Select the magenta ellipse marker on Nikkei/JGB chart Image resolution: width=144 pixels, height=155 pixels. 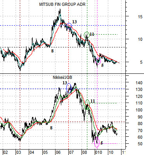97,143
